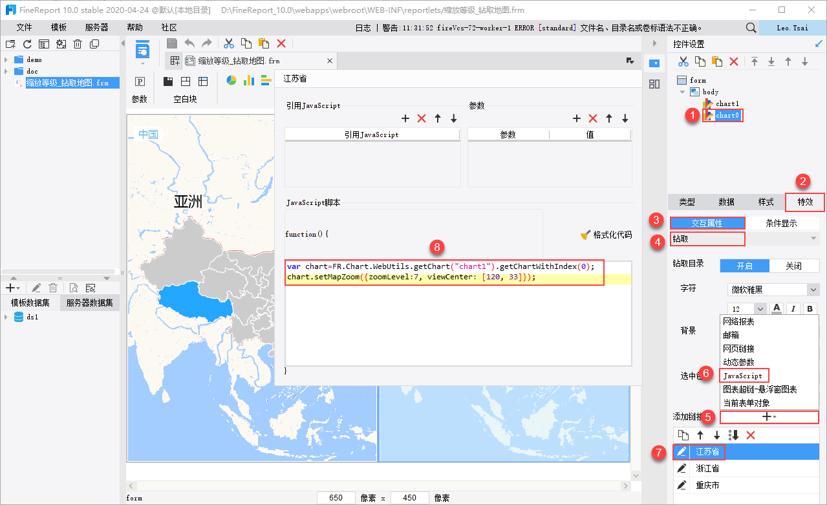
Task: Expand the ds1 dataset node
Action: [x=6, y=317]
